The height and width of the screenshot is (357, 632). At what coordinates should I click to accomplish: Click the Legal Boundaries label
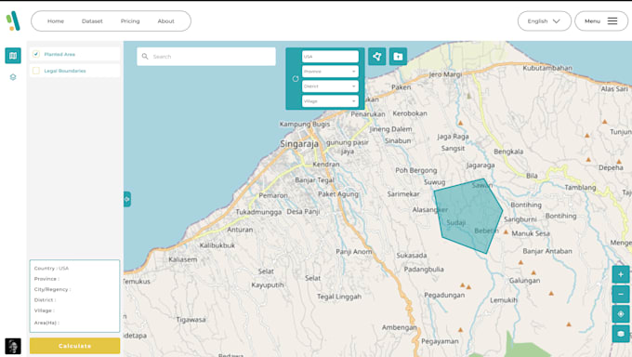65,71
